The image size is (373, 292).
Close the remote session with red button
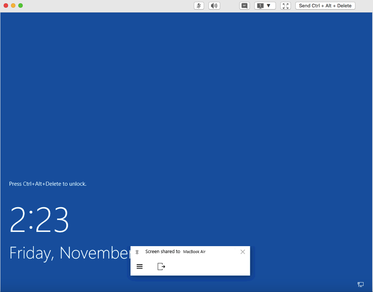(x=6, y=6)
